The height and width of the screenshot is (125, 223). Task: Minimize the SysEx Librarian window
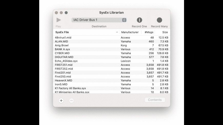pyautogui.click(x=61, y=13)
